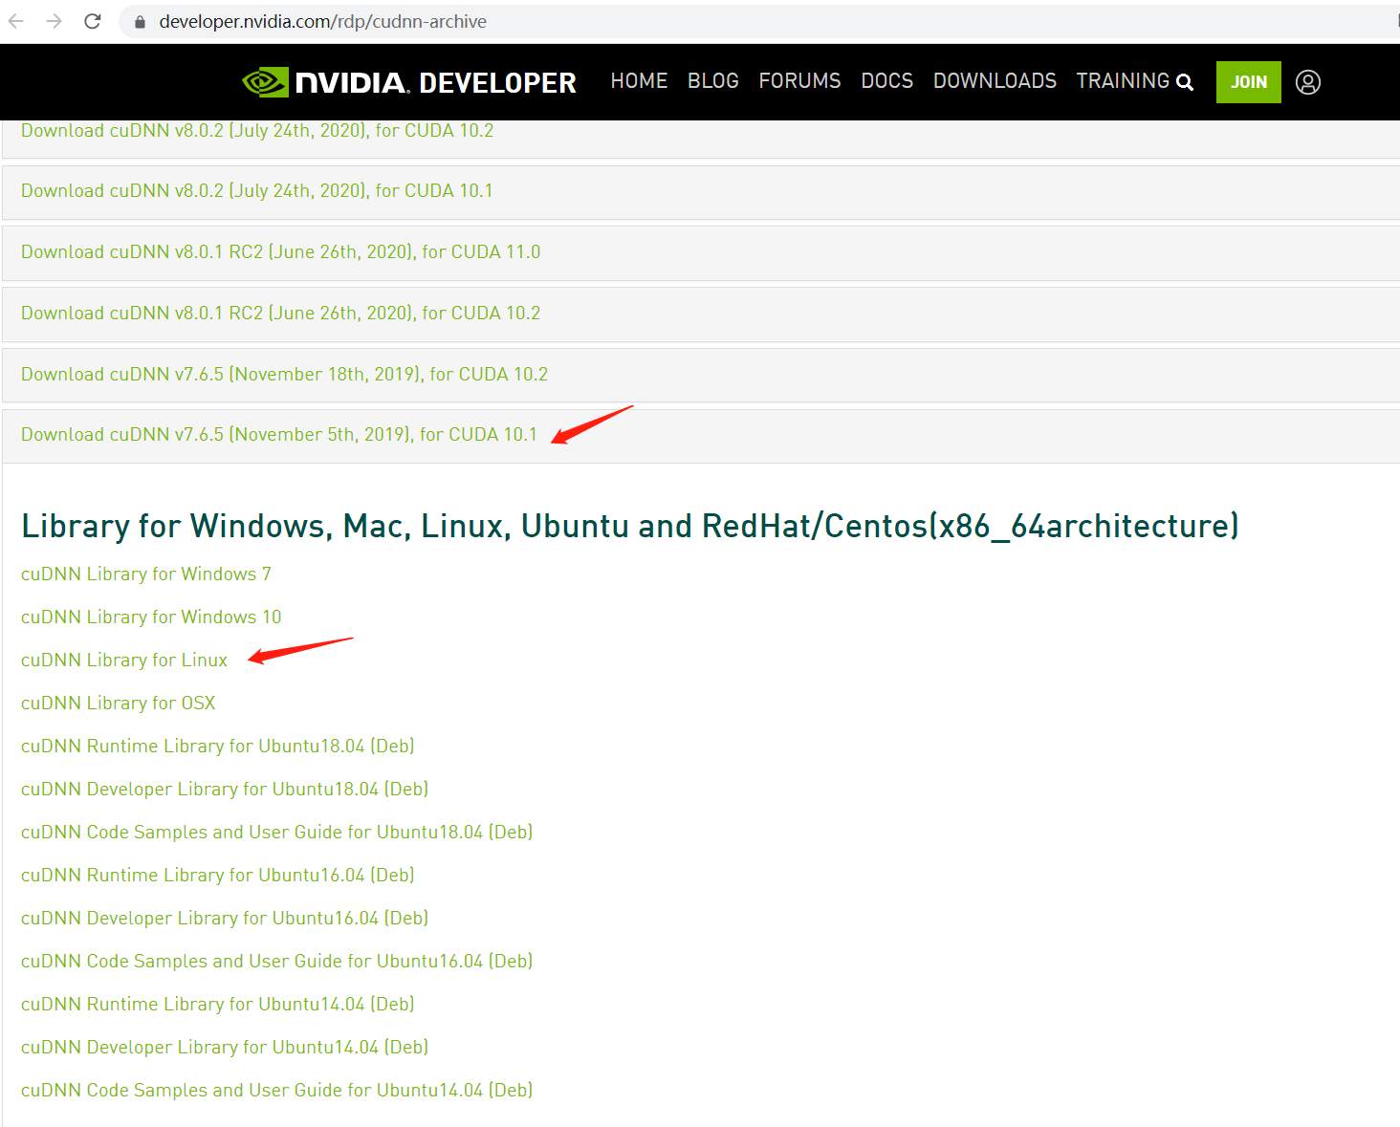Expand cuDNN v8.0.1 RC2 for CUDA 11.0
Viewport: 1400px width, 1127px height.
(x=280, y=252)
